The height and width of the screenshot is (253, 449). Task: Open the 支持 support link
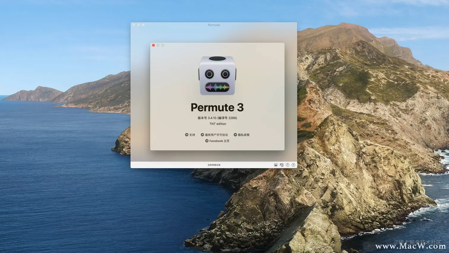(x=190, y=135)
